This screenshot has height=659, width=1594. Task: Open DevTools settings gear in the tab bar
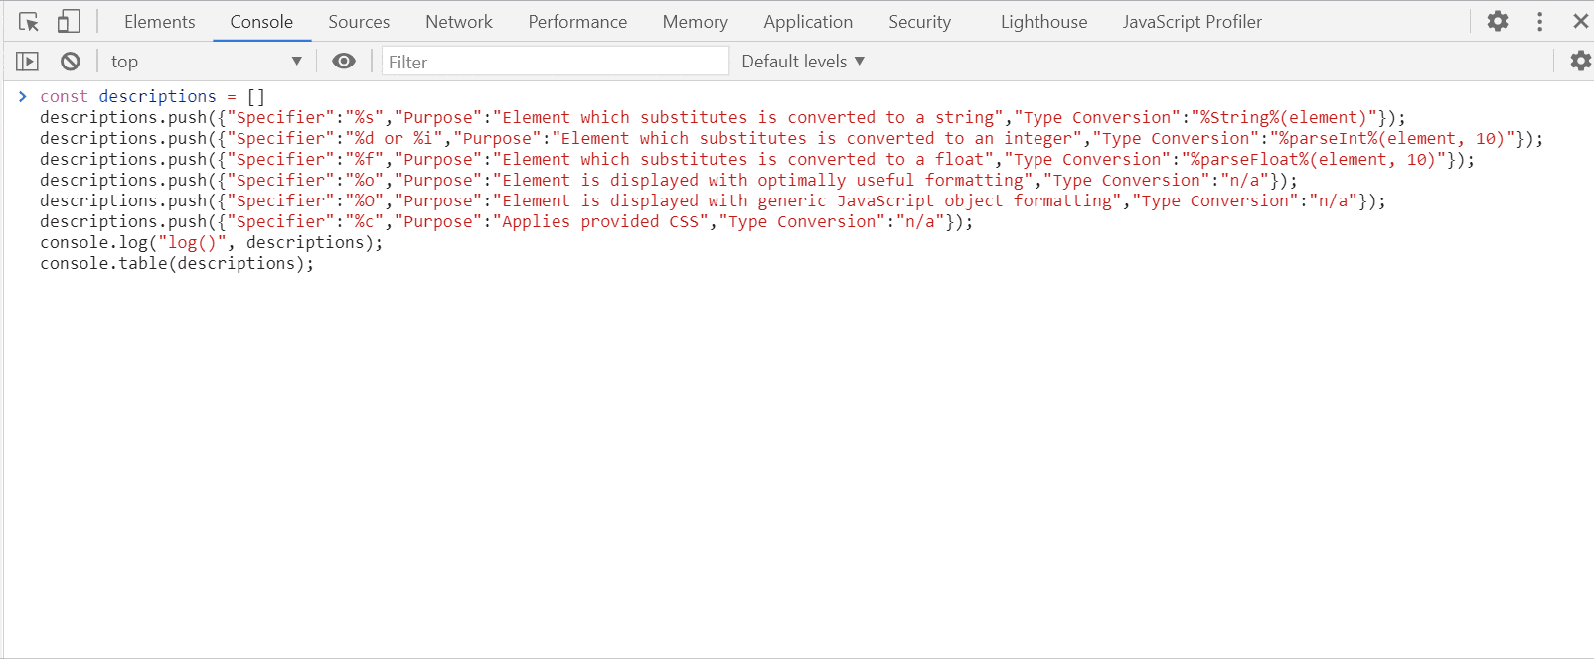click(x=1498, y=21)
